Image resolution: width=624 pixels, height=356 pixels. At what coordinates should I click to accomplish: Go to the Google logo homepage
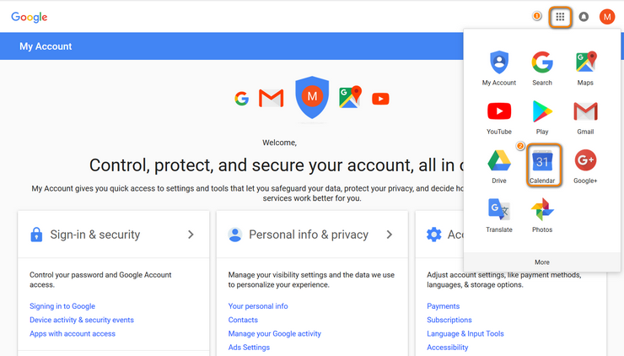(x=29, y=17)
